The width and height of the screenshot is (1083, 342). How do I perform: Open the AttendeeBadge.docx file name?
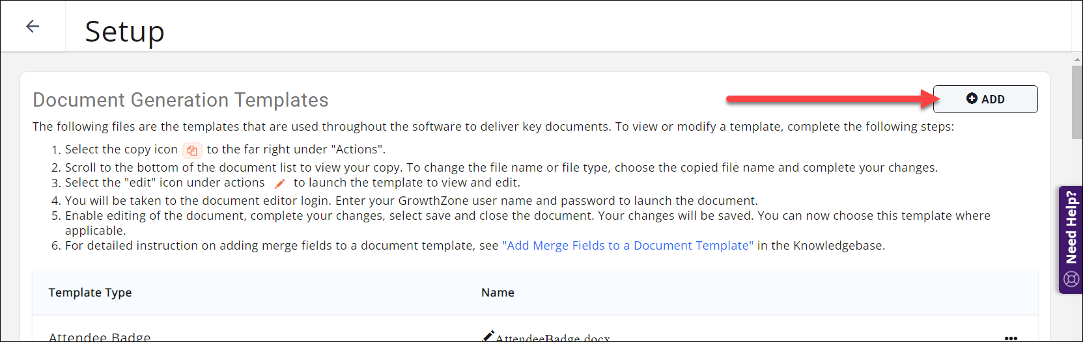553,337
